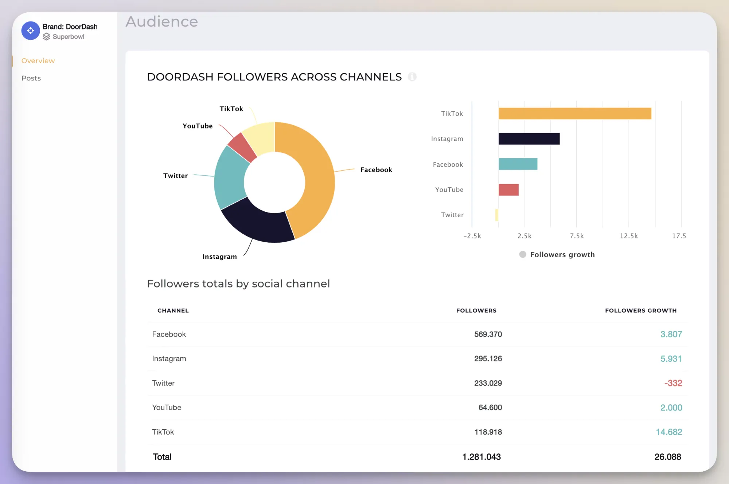
Task: Click the Instagram bar chart axis label
Action: (447, 139)
